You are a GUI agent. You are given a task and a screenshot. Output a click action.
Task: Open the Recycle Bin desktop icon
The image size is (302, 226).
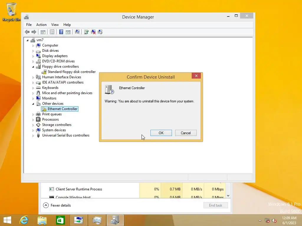point(11,12)
